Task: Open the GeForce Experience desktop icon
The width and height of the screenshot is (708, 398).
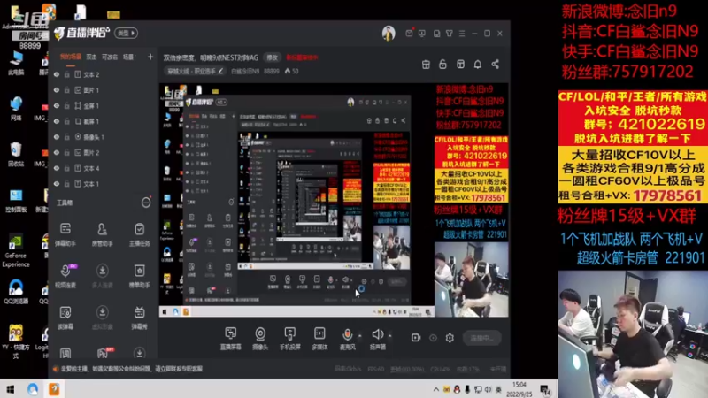Action: tap(16, 251)
